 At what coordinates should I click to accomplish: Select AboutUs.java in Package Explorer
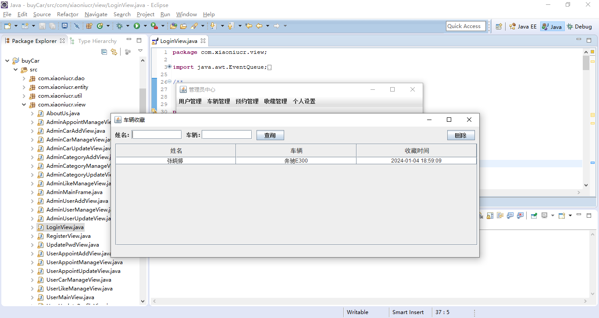(63, 113)
